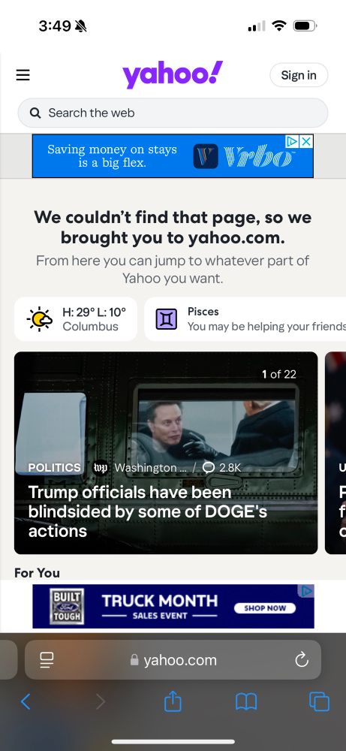Go back with Safari back arrow
The height and width of the screenshot is (751, 346).
(x=26, y=702)
